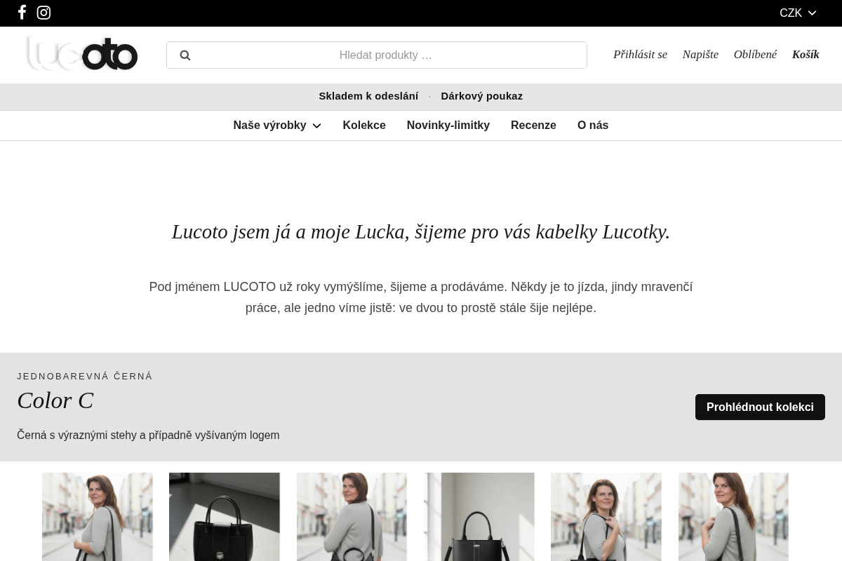Navigate to O nás
The image size is (842, 561).
point(593,126)
